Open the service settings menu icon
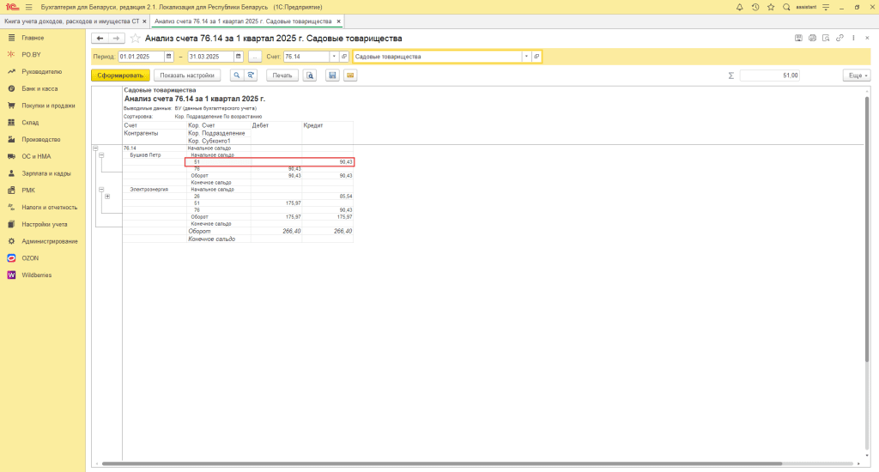This screenshot has width=879, height=472. coord(826,7)
